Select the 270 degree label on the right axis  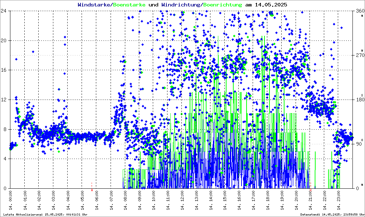tap(360, 56)
